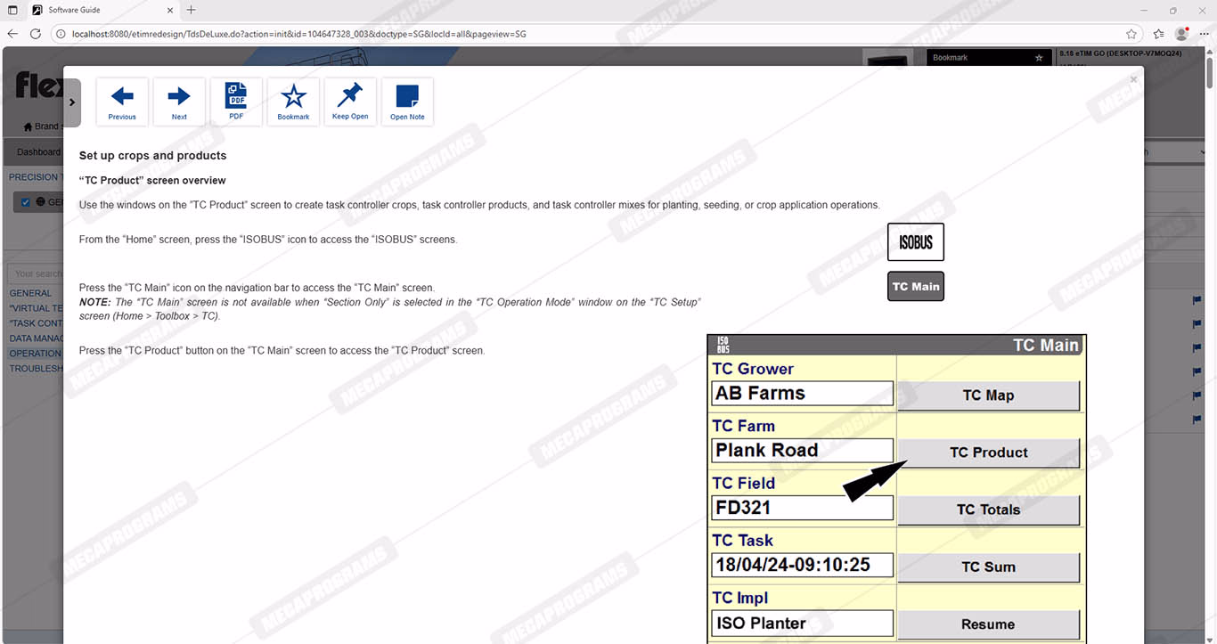
Task: Close the guide dialog with the X
Action: 1133,79
